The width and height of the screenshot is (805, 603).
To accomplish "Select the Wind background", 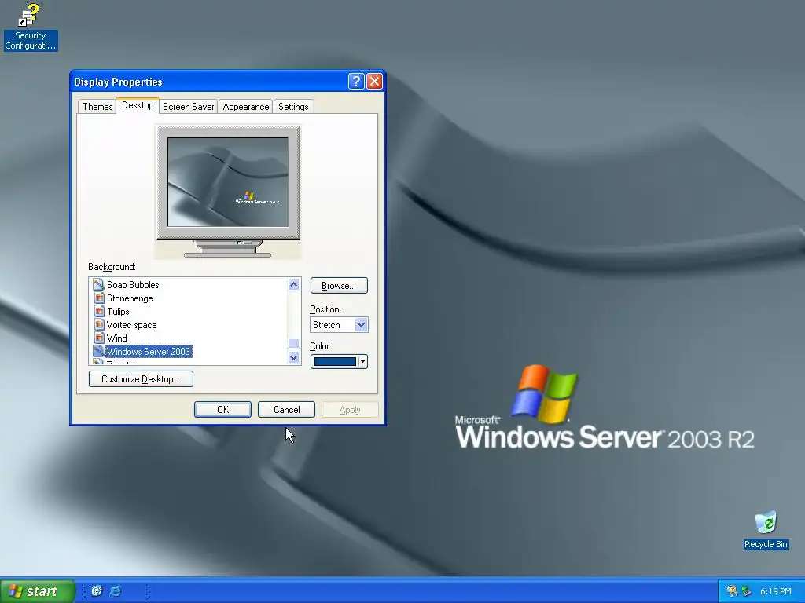I will click(117, 338).
